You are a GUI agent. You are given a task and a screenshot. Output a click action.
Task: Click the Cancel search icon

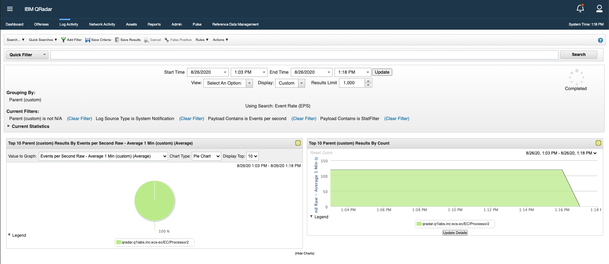pos(146,40)
